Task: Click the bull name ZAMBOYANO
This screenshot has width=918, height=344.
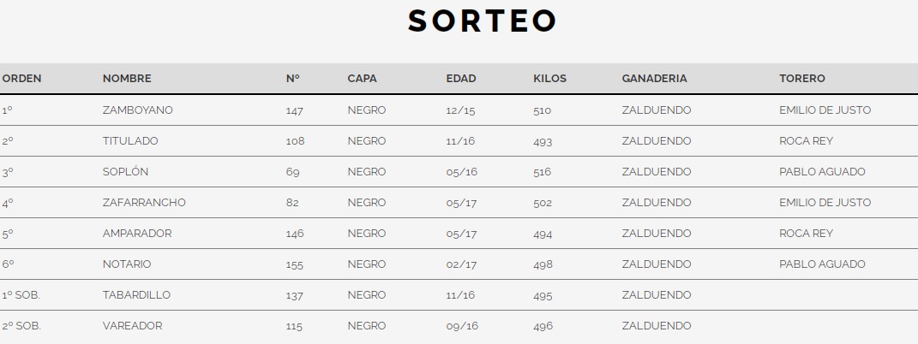Action: (137, 110)
